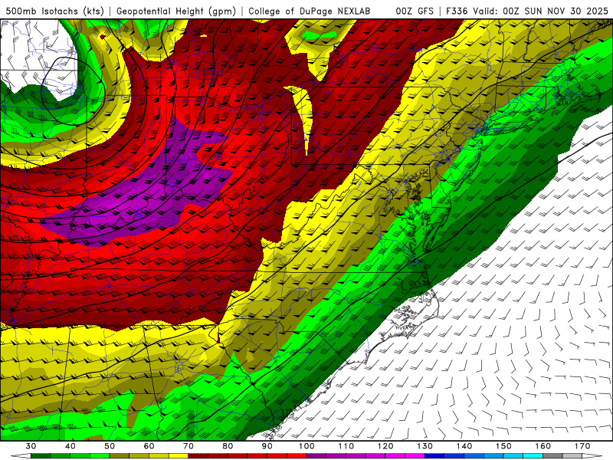Click the legend value '80'

[228, 446]
